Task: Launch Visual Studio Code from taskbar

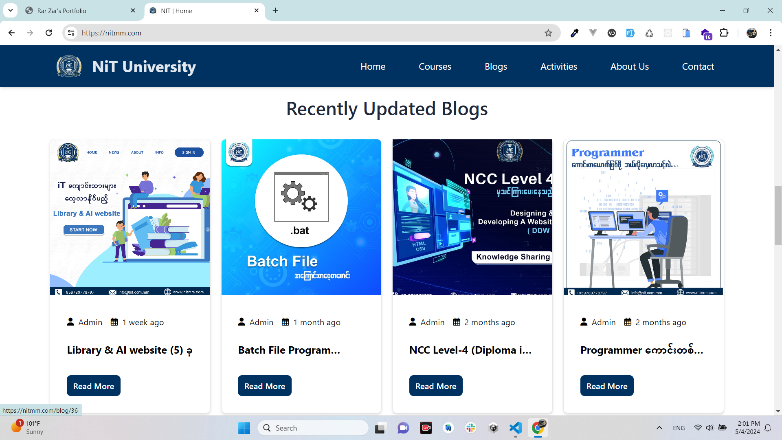Action: point(516,428)
